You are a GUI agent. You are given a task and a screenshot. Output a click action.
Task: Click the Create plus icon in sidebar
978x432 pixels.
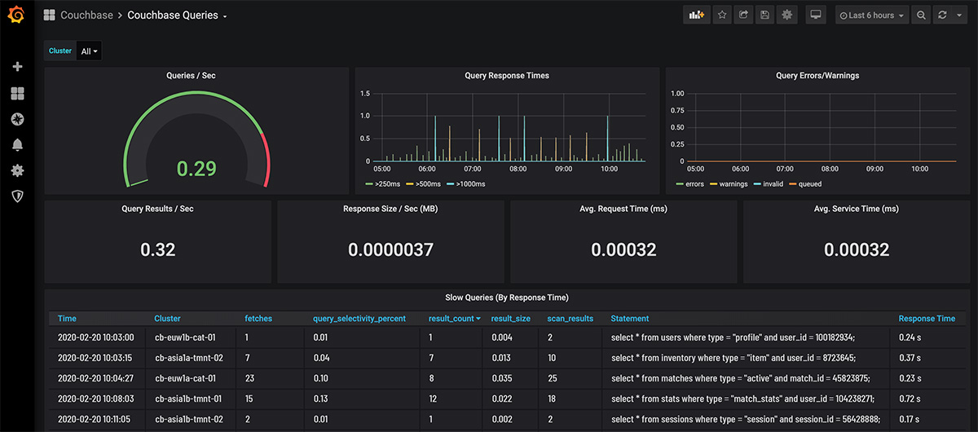pos(17,67)
